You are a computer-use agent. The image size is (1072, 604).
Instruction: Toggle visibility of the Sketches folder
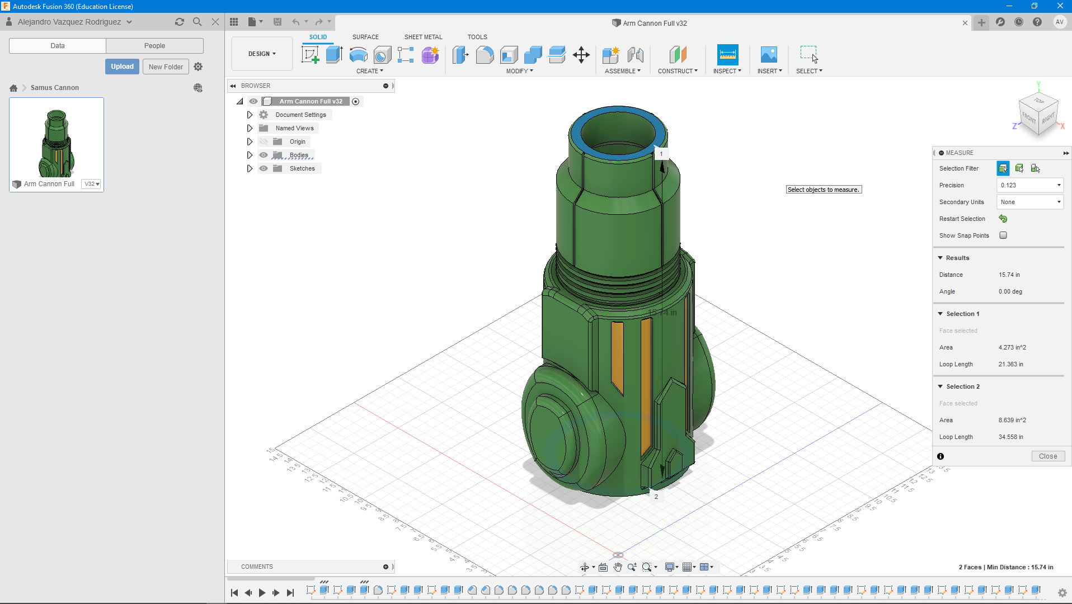(x=264, y=168)
